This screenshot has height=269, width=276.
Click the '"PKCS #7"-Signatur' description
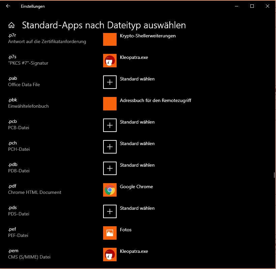tap(28, 63)
